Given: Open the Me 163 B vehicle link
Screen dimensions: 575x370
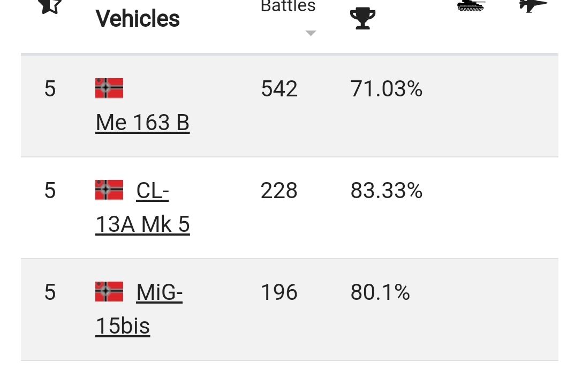Looking at the screenshot, I should [x=142, y=123].
